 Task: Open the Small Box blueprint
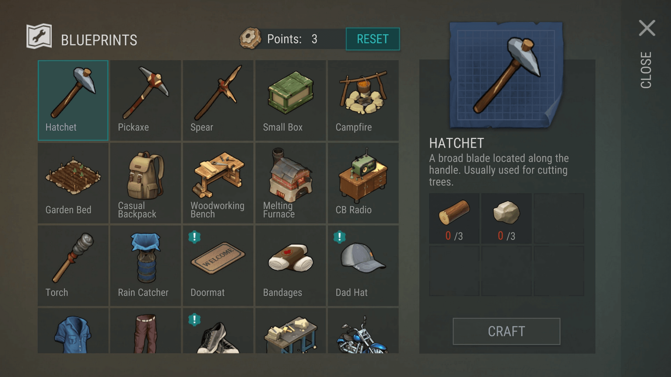[290, 100]
